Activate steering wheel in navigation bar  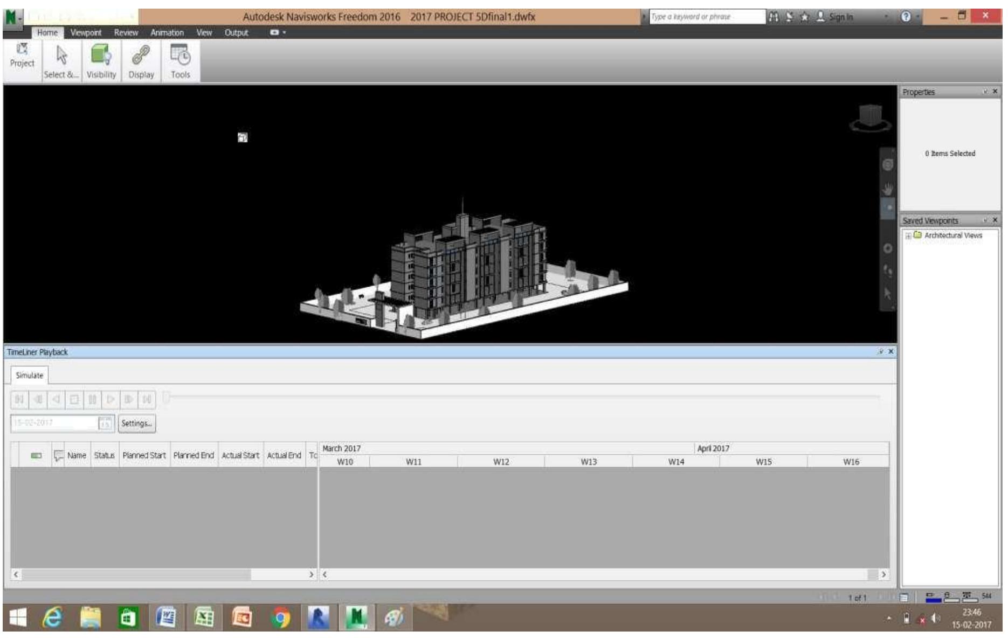click(888, 164)
